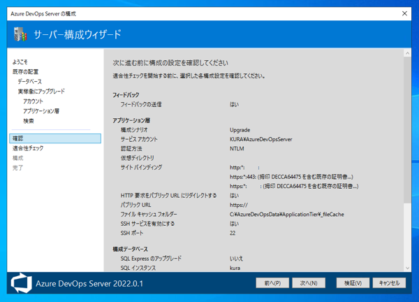Select the 確認 step
This screenshot has width=419, height=302.
point(55,138)
